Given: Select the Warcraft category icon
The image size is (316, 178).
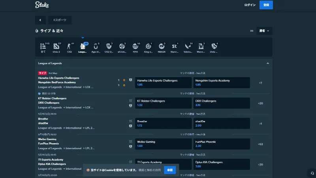Looking at the screenshot, I should click(201, 48).
